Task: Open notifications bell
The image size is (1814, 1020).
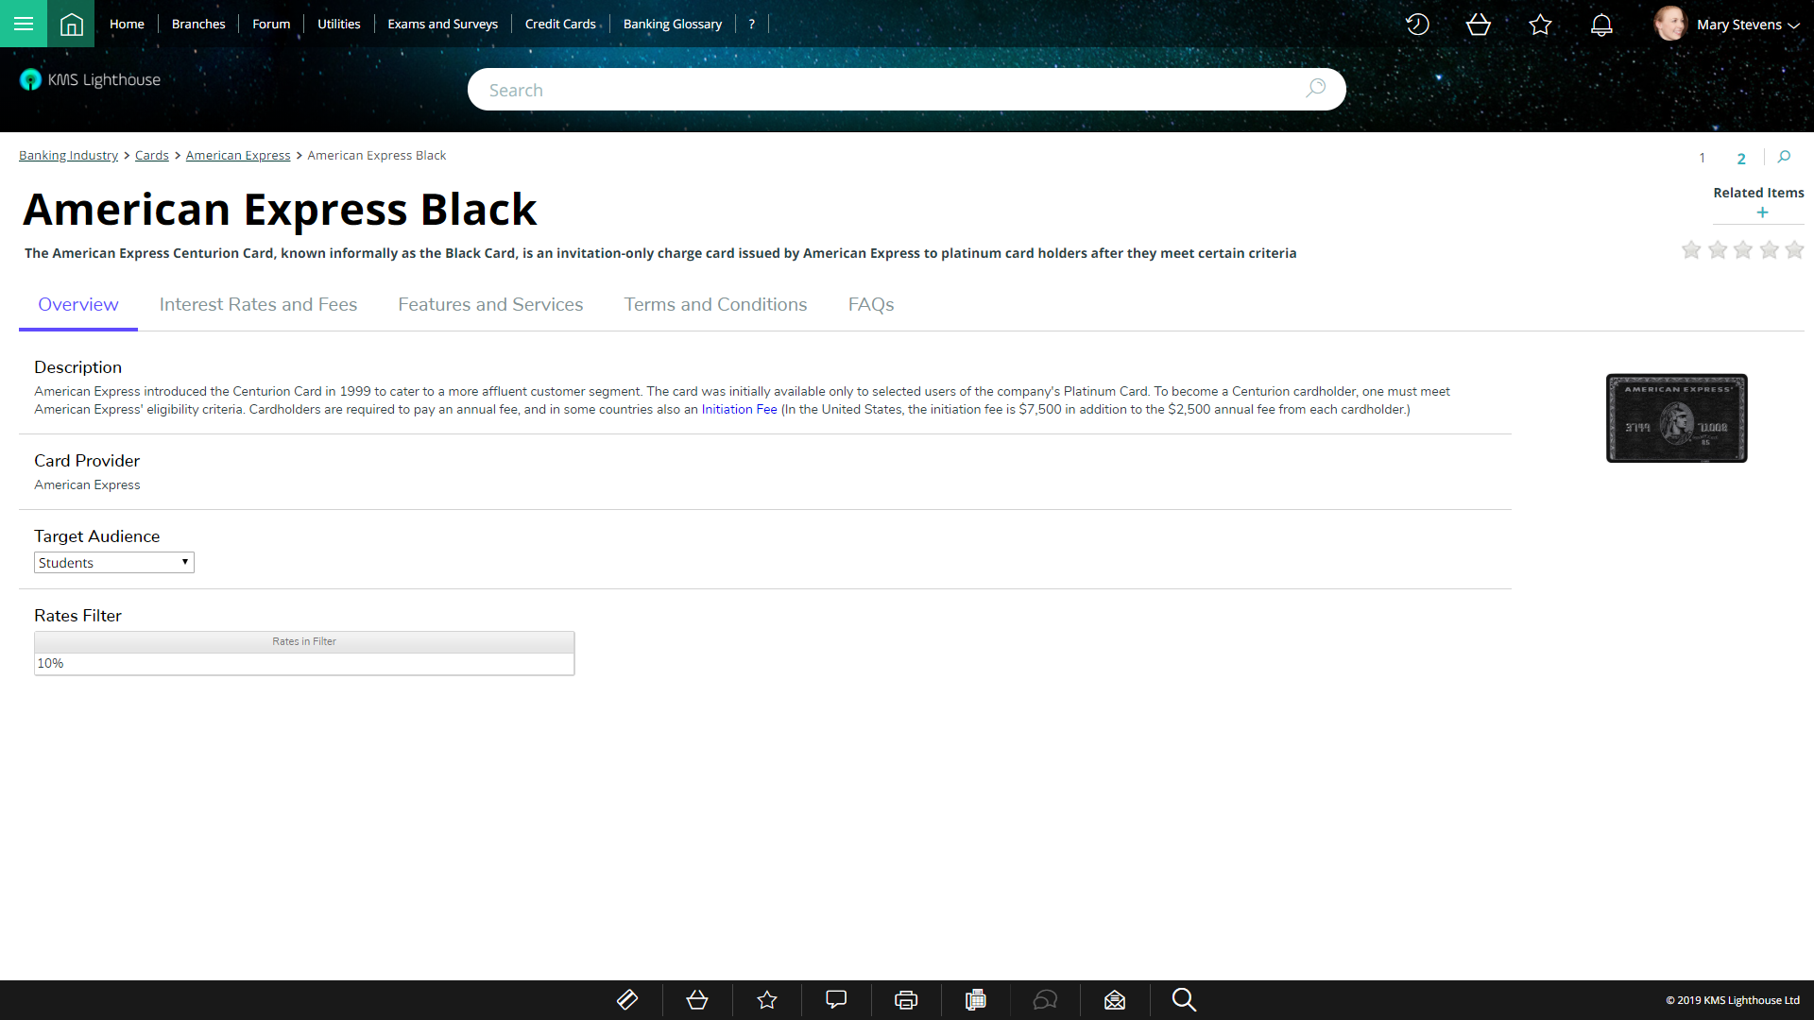Action: pyautogui.click(x=1601, y=25)
